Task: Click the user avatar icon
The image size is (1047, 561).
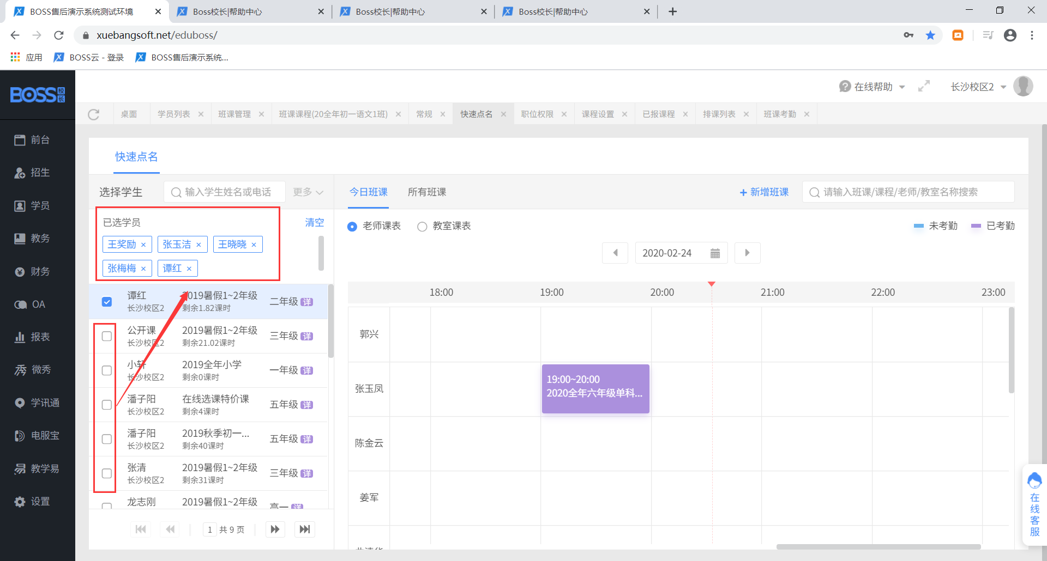Action: pyautogui.click(x=1023, y=86)
